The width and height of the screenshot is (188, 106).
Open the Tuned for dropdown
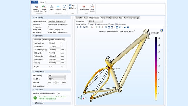[x=57, y=79]
